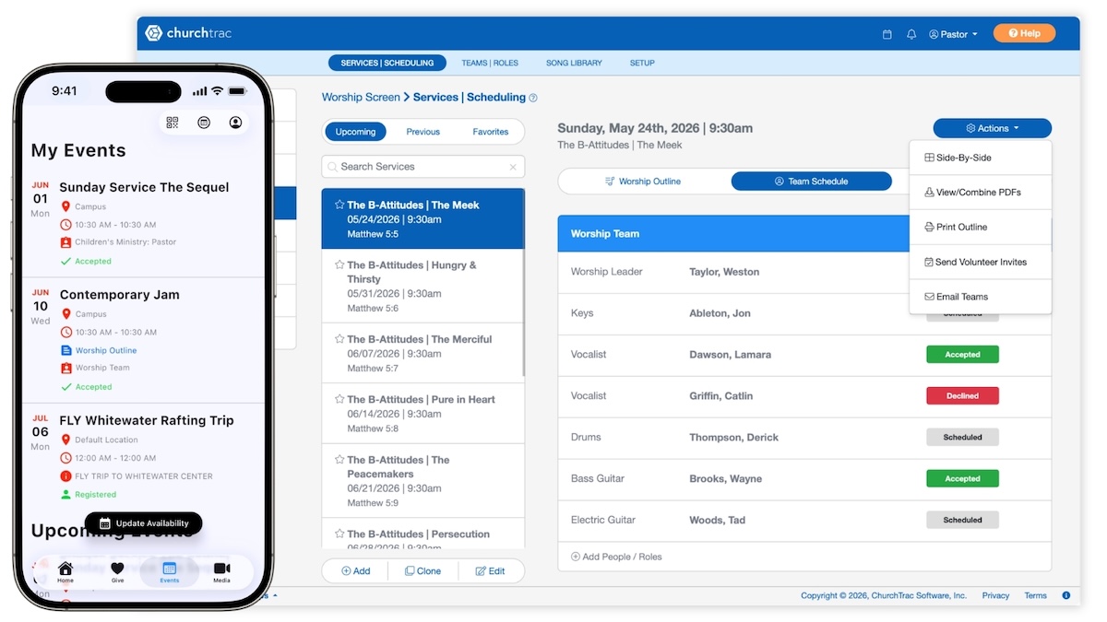1107x622 pixels.
Task: Switch to the Teams | Roles tab
Action: [490, 63]
